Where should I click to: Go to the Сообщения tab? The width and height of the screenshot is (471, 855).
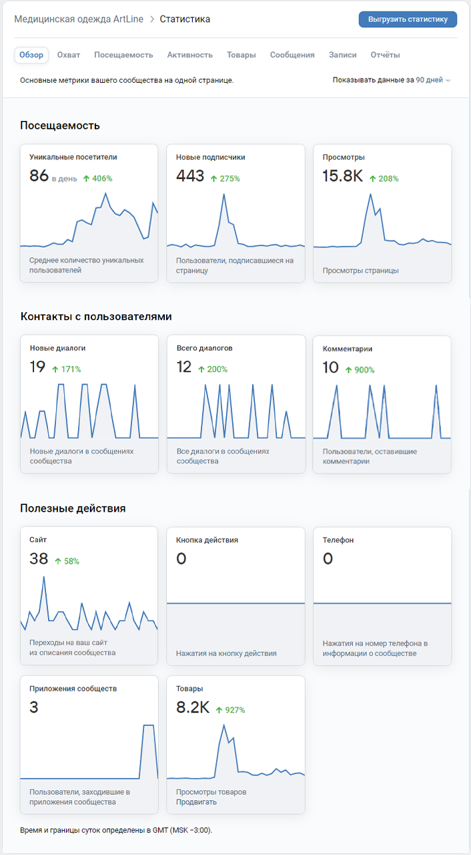click(x=292, y=55)
